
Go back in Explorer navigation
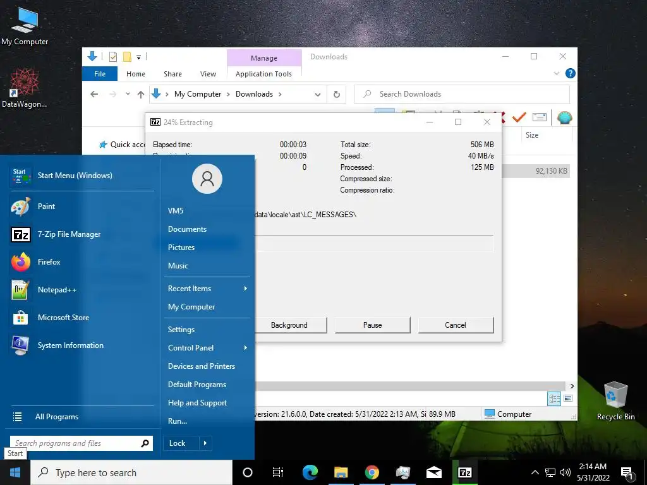(94, 95)
